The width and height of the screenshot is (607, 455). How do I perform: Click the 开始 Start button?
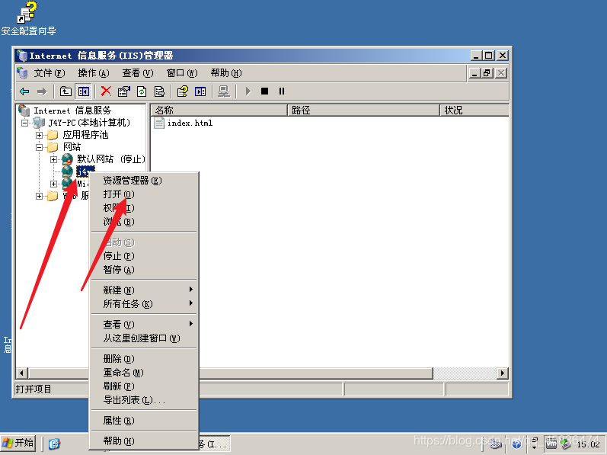[x=18, y=443]
